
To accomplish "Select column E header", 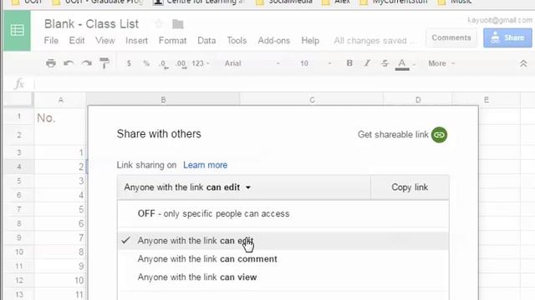I will (487, 100).
